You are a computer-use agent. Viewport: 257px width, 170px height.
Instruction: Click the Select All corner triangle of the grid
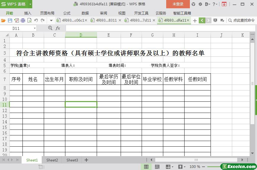click(x=7, y=35)
